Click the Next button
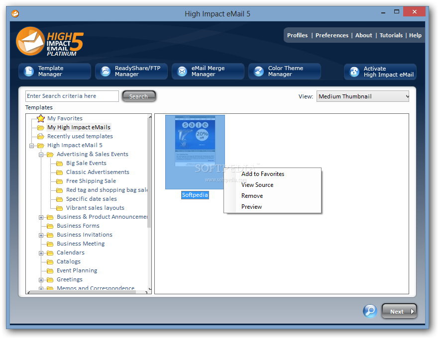Image resolution: width=439 pixels, height=339 pixels. (399, 311)
